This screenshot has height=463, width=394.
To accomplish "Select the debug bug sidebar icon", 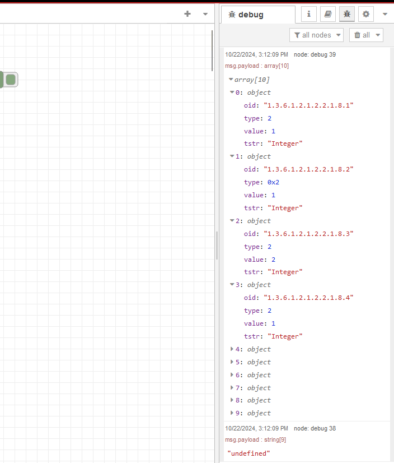I will click(347, 14).
